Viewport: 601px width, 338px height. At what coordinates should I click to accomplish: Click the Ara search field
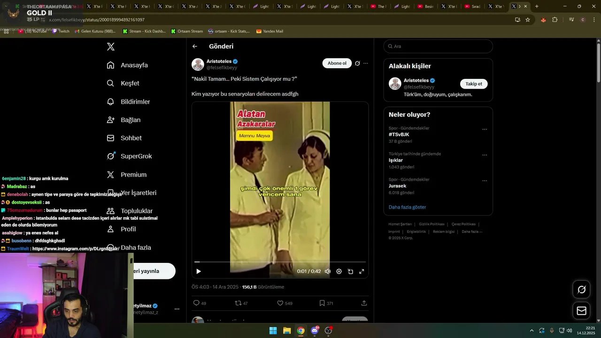click(x=438, y=46)
